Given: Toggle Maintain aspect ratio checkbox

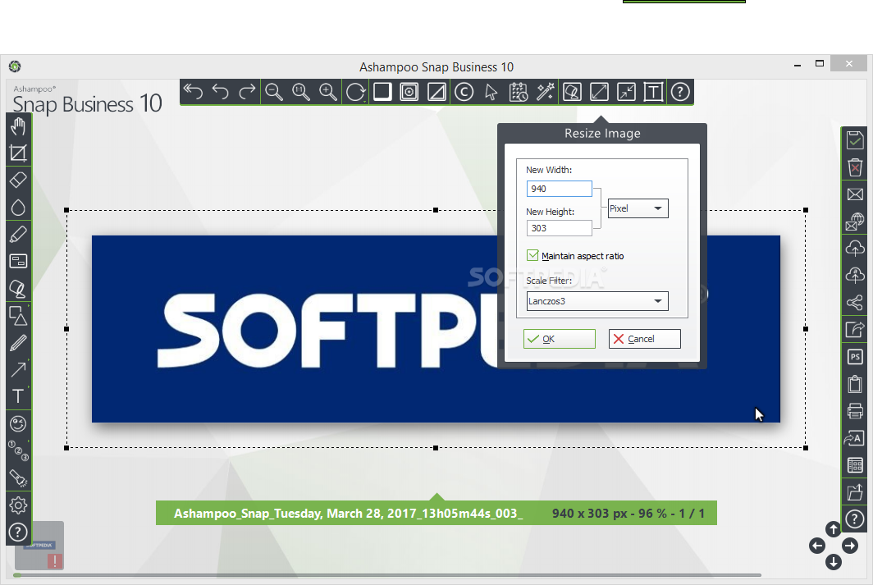Looking at the screenshot, I should coord(532,255).
